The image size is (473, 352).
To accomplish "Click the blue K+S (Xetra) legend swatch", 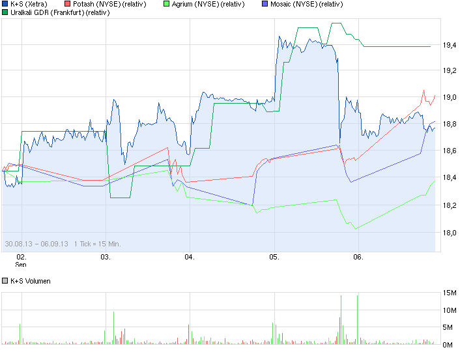I will (5, 4).
